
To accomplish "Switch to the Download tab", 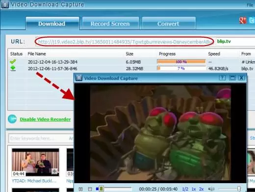I will [52, 24].
